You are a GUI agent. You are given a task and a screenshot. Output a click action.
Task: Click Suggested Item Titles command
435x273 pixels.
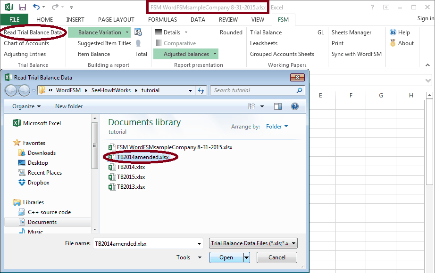(x=104, y=43)
